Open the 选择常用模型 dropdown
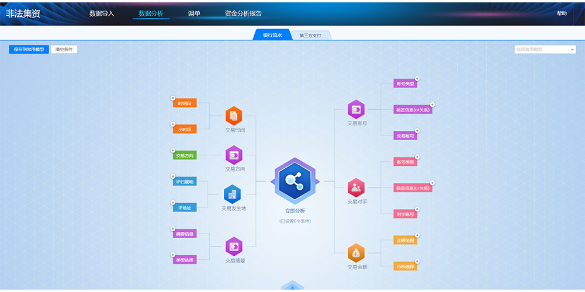The width and height of the screenshot is (585, 292). [x=545, y=50]
